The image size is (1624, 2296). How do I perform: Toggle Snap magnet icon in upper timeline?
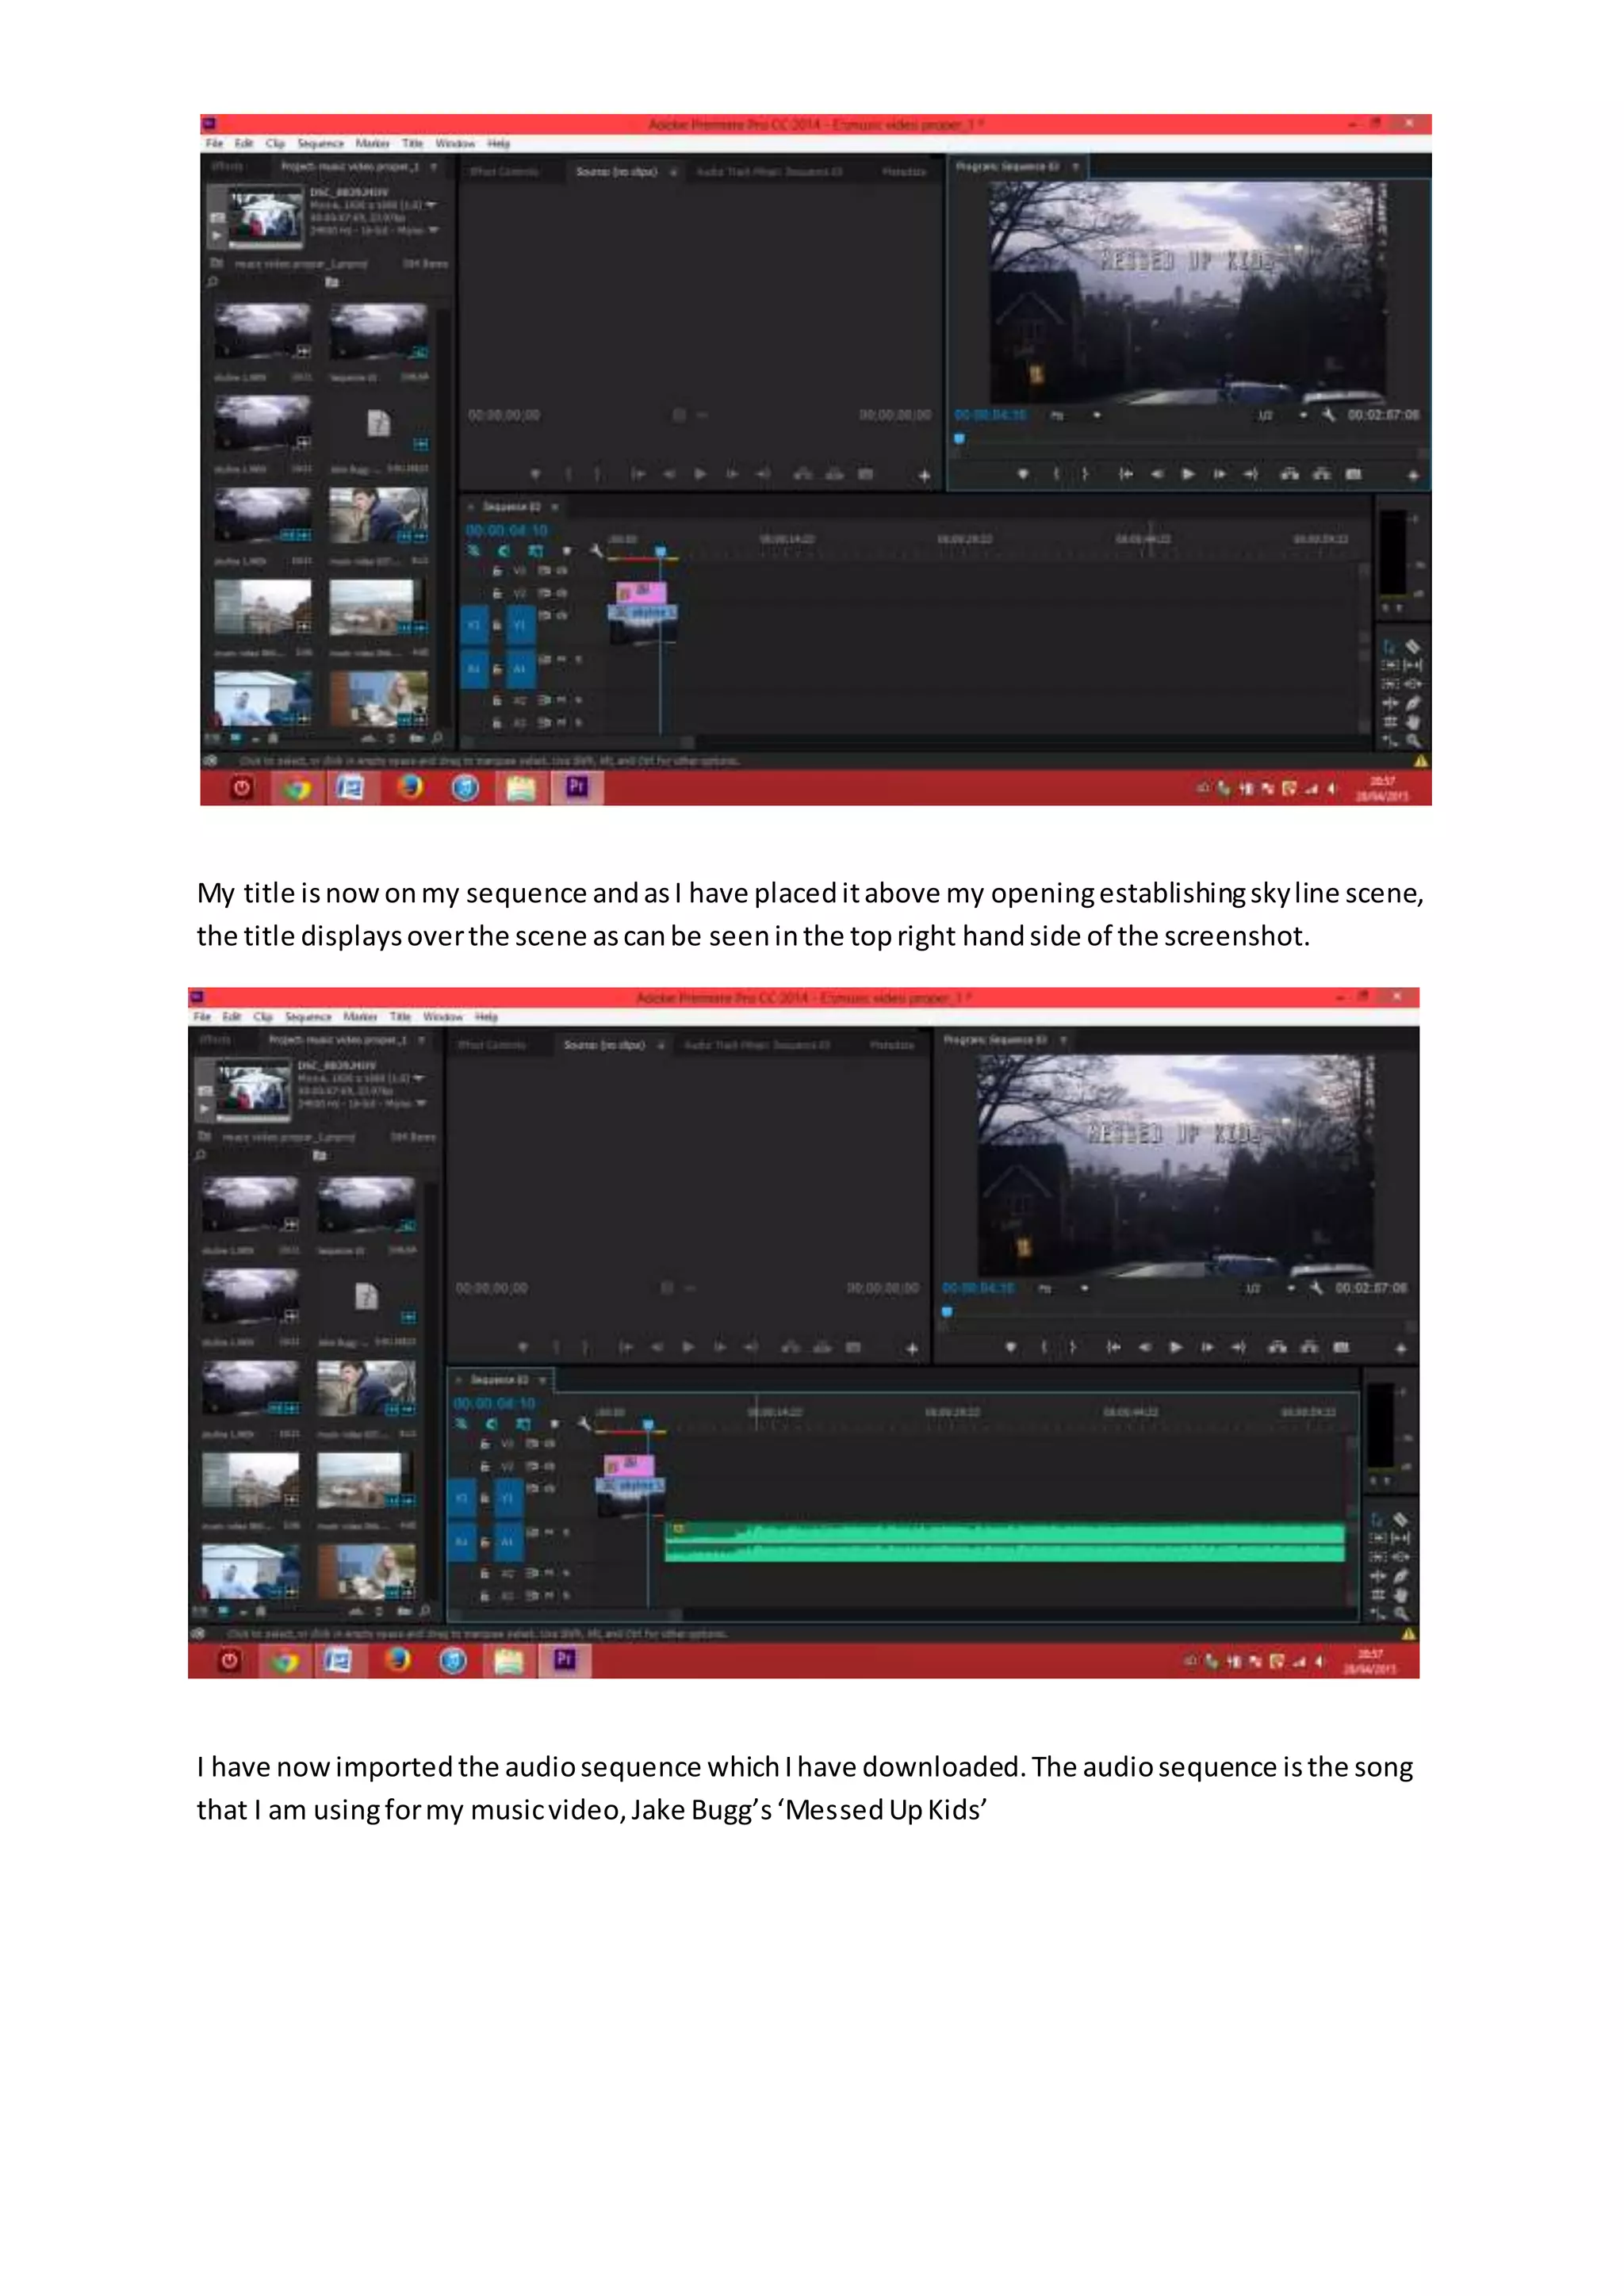504,550
